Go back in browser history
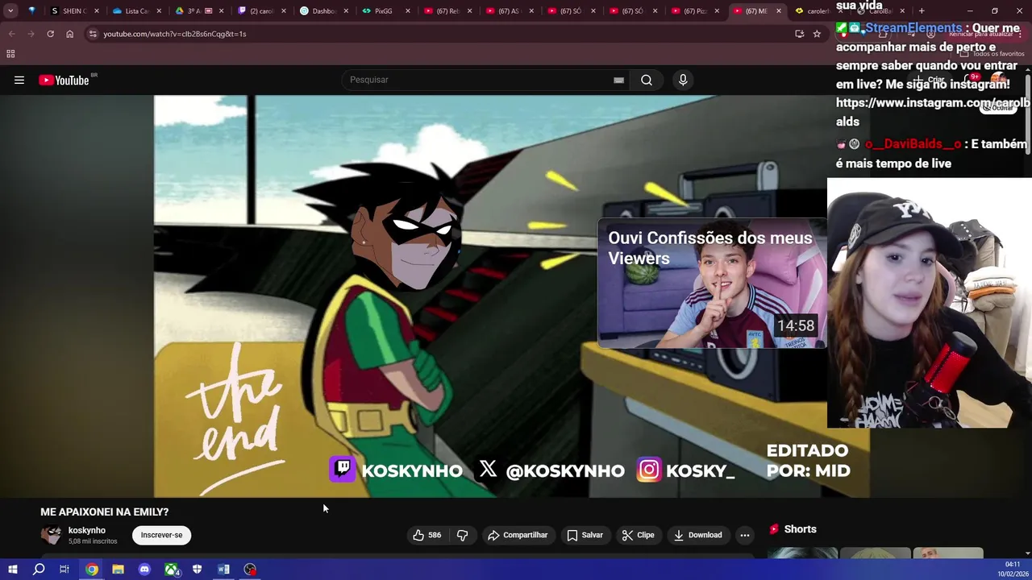 click(11, 34)
